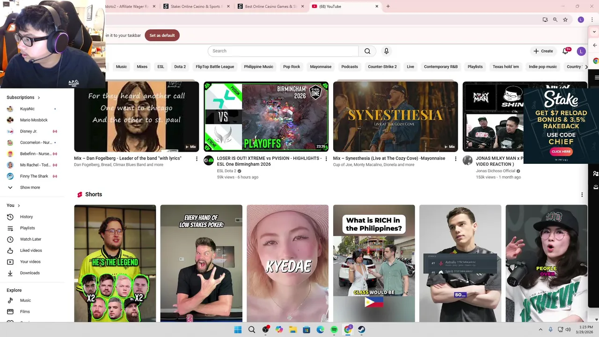Open Microsoft Store from the taskbar
Image resolution: width=599 pixels, height=337 pixels.
tap(307, 330)
